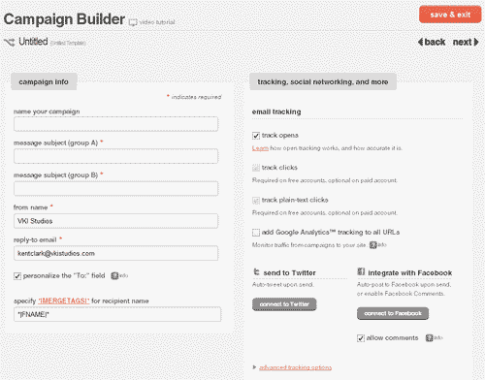This screenshot has height=380, width=485.
Task: Uncheck personalize the To field checkbox
Action: [x=17, y=276]
